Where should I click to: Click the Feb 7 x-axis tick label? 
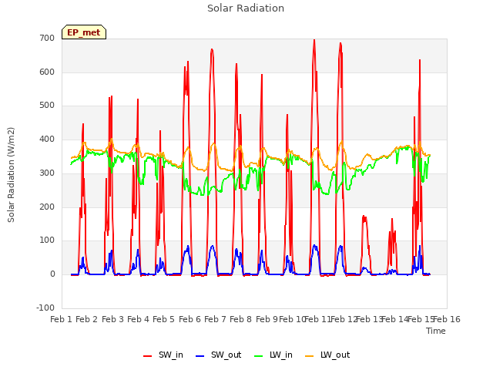pyautogui.click(x=215, y=319)
